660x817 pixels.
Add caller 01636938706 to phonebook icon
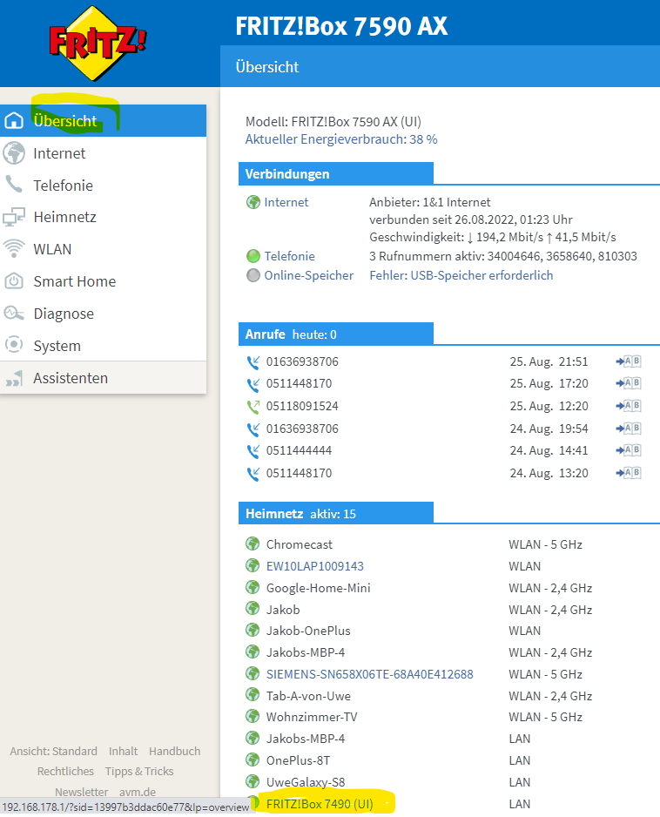click(x=628, y=361)
